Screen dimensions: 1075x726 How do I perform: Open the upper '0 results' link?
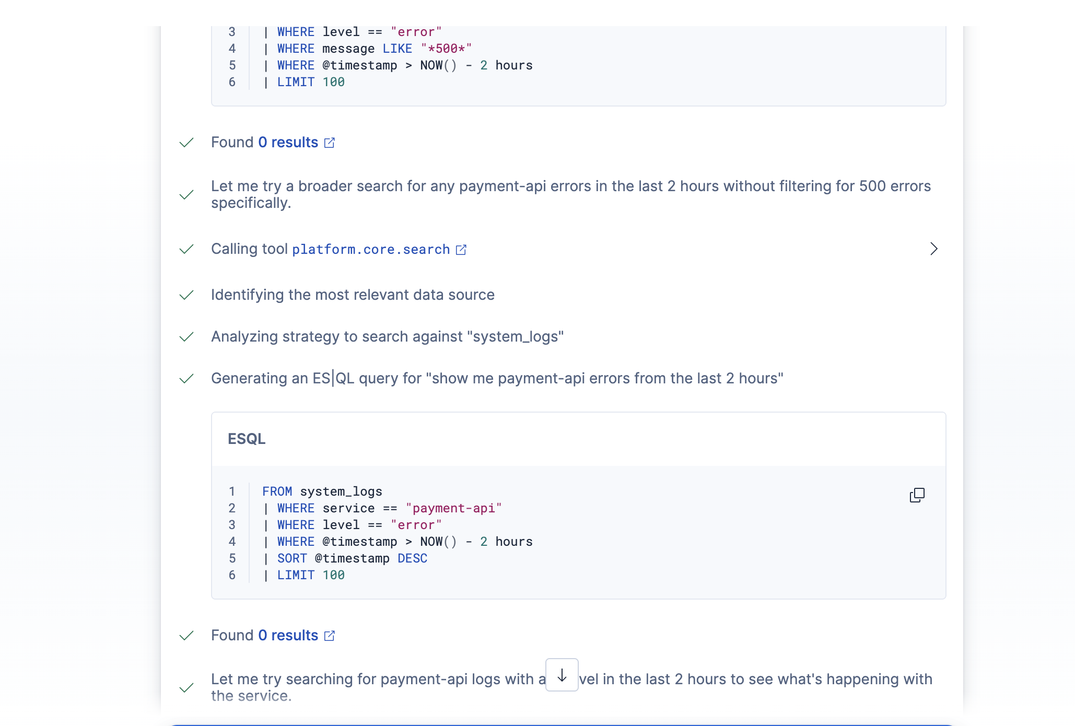click(288, 143)
